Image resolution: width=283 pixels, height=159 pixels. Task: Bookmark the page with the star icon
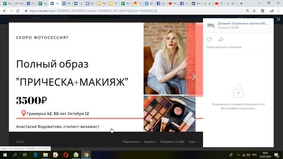[254, 11]
